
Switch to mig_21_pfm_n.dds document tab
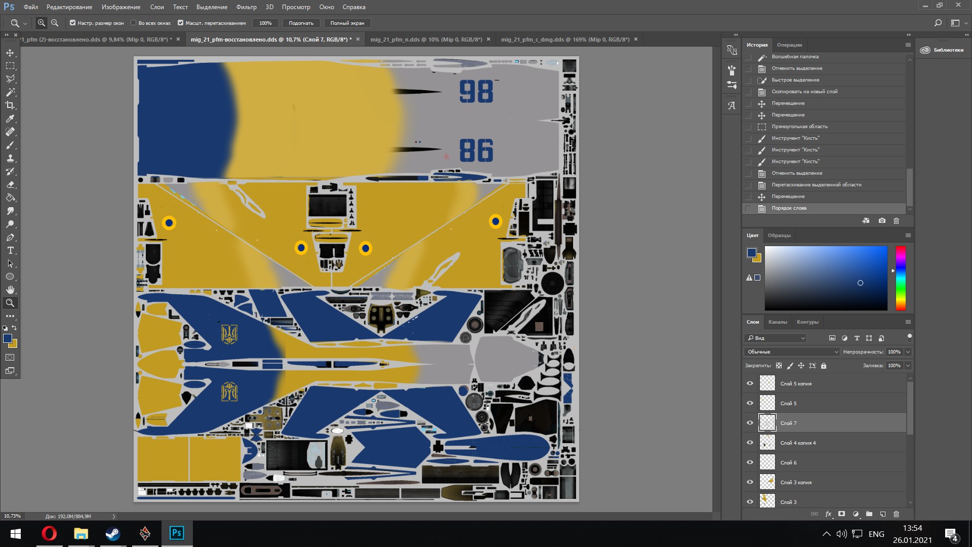coord(426,40)
